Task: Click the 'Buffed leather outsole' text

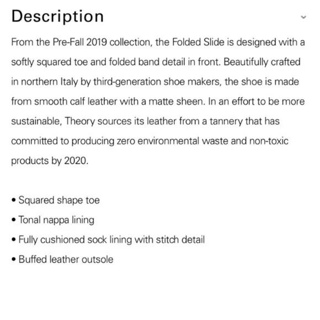Action: (66, 259)
